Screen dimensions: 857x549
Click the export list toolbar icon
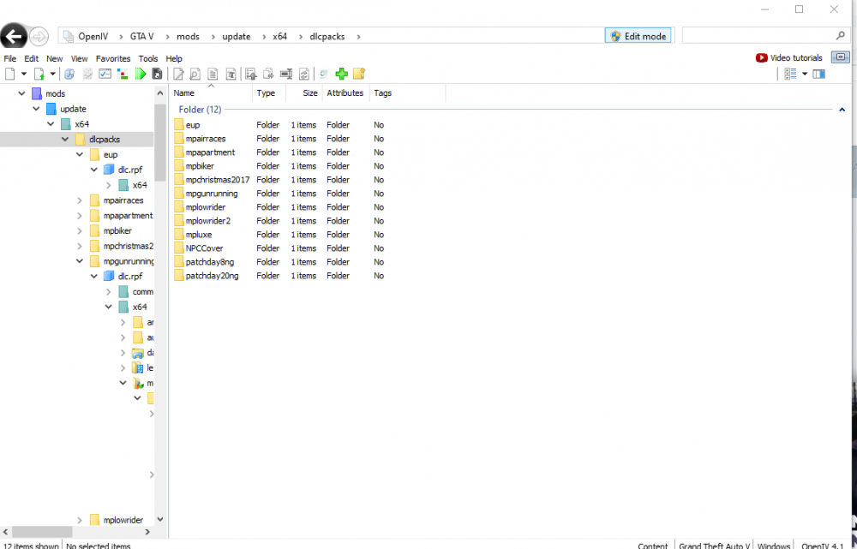tap(251, 74)
